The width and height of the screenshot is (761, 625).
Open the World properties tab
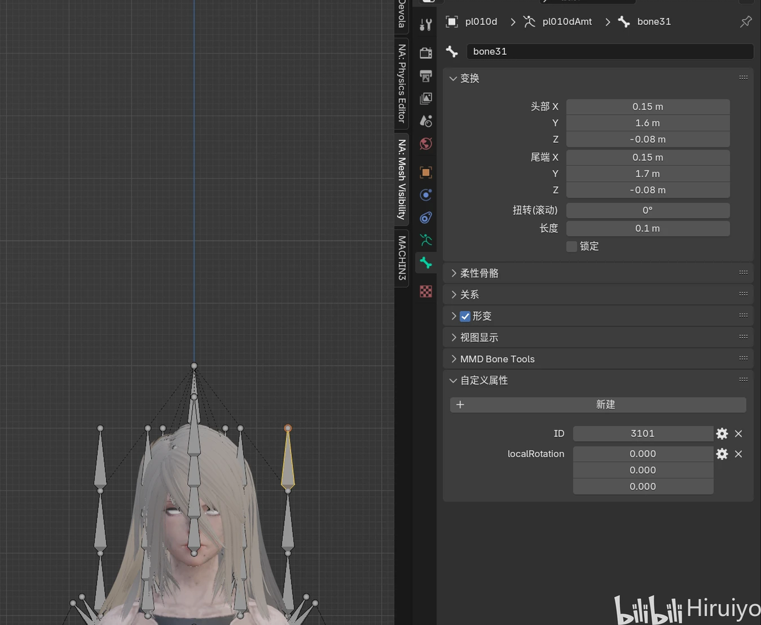[x=426, y=143]
